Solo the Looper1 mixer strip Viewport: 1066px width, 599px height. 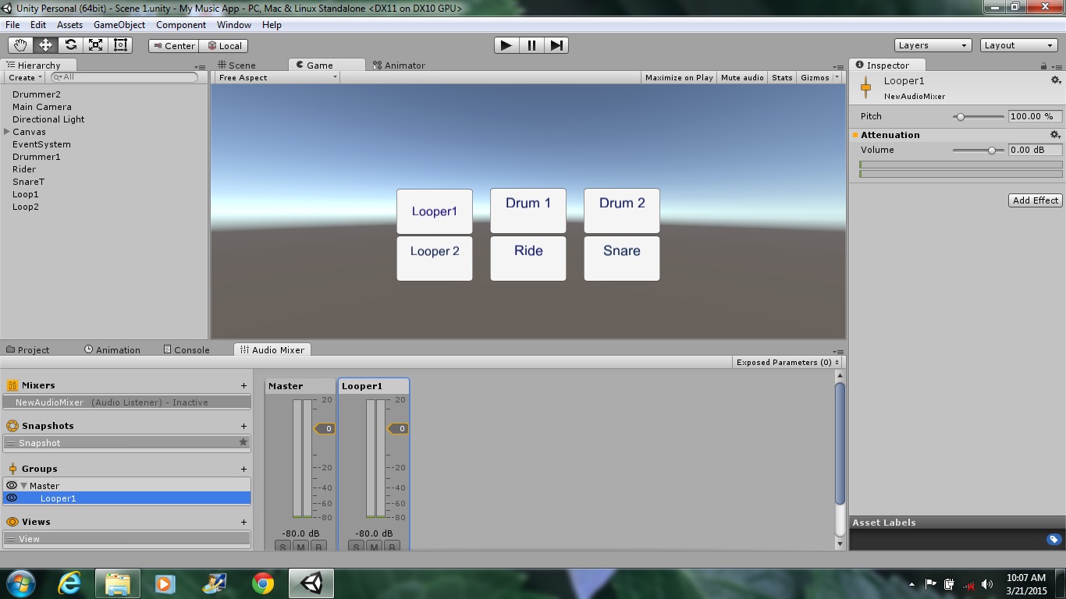(x=357, y=547)
